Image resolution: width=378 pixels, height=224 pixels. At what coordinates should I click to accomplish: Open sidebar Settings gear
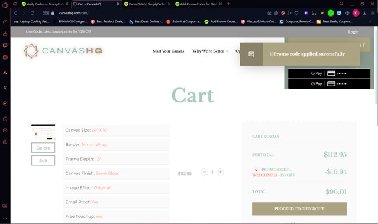pos(5,142)
